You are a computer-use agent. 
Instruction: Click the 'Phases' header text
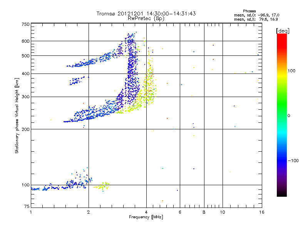249,11
